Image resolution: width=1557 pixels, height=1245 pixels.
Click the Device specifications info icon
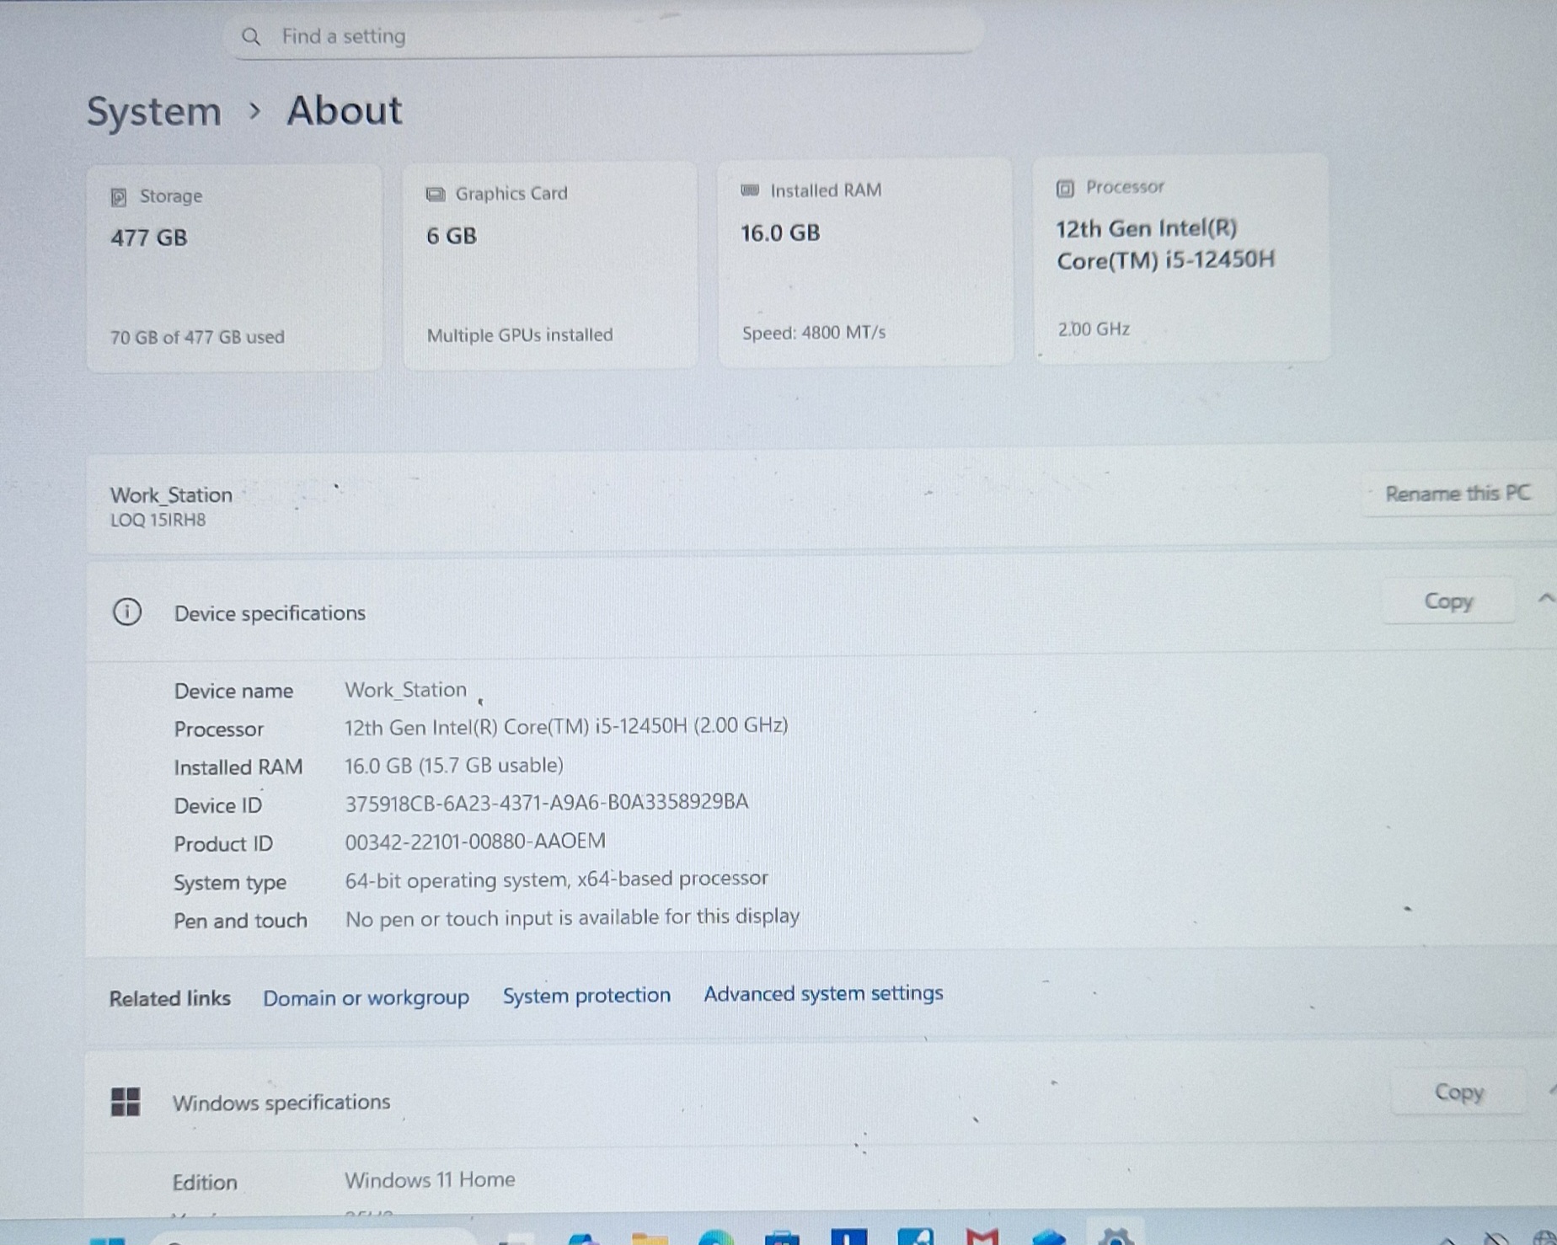click(126, 612)
